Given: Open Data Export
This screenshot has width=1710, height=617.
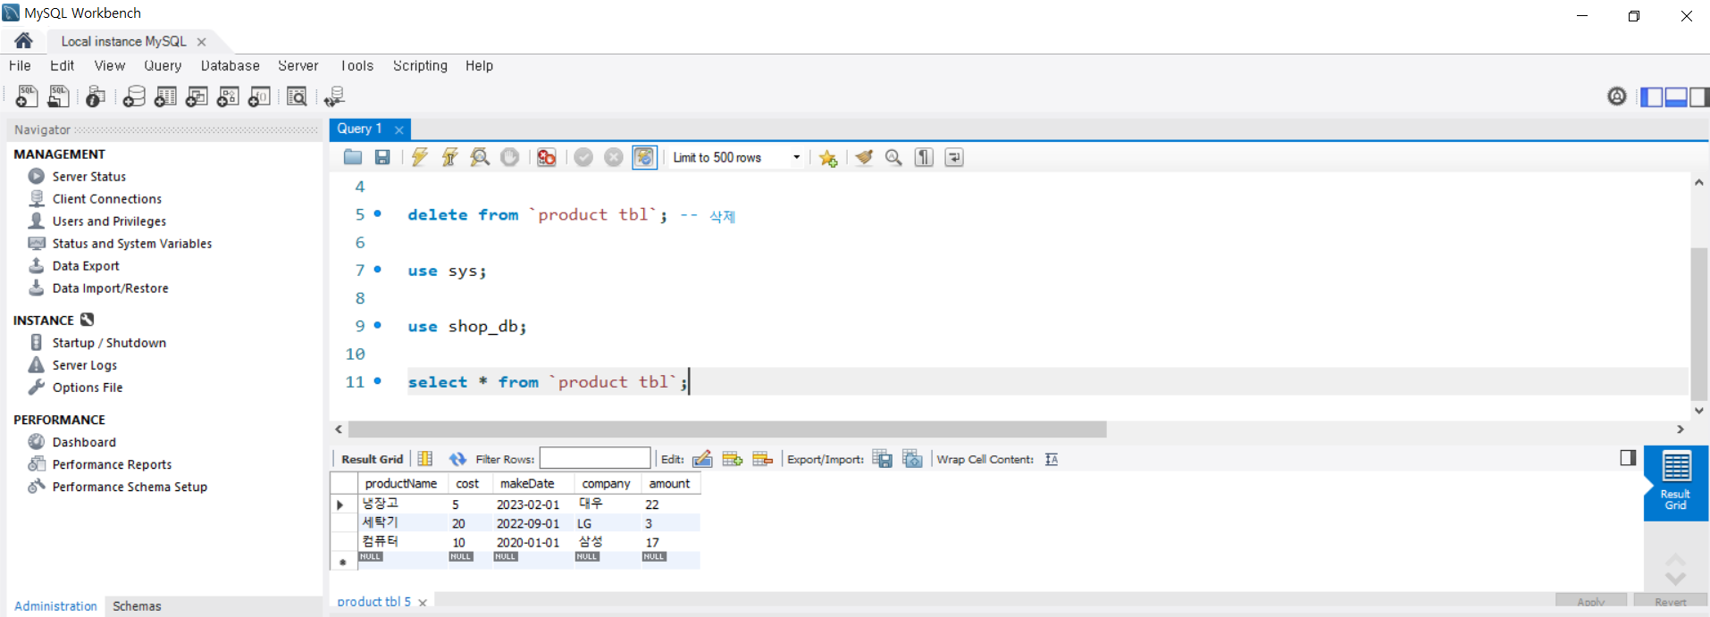Looking at the screenshot, I should (x=85, y=265).
